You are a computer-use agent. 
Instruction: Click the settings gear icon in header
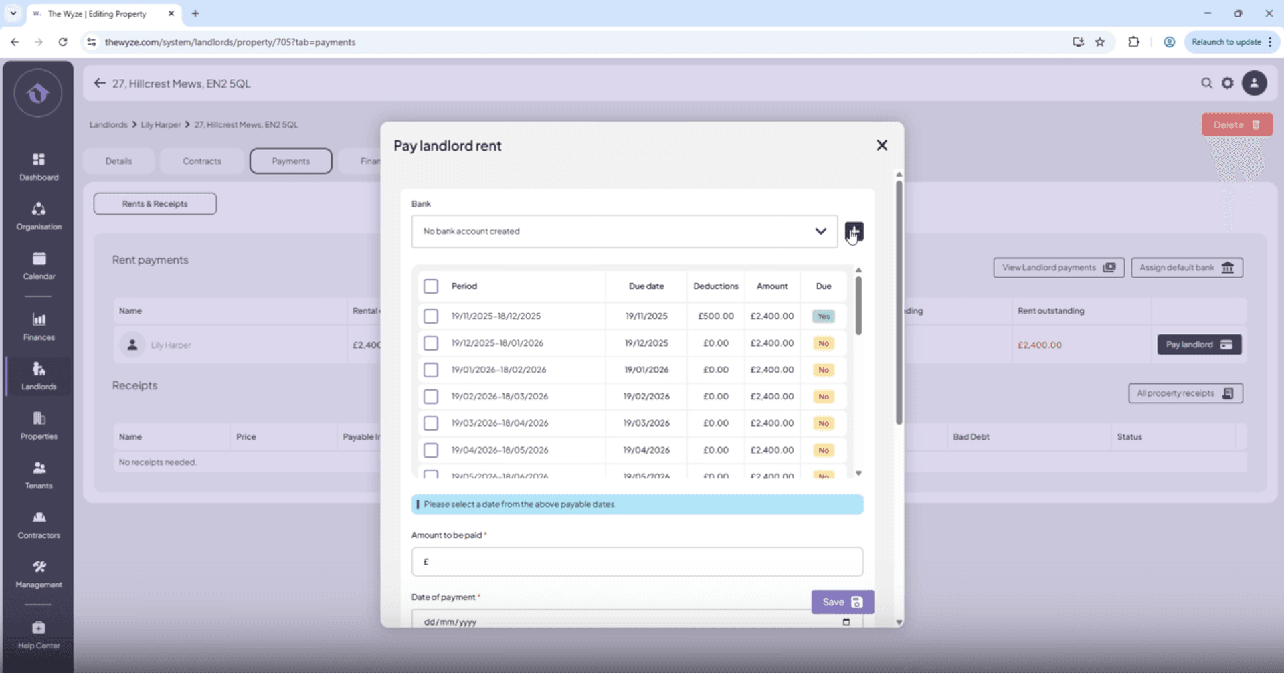click(x=1227, y=83)
